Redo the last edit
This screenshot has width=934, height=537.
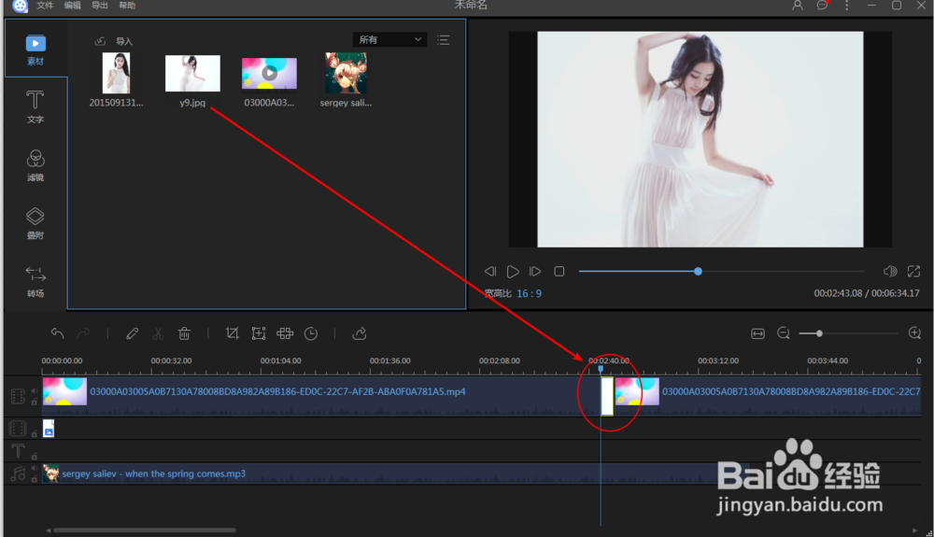83,333
